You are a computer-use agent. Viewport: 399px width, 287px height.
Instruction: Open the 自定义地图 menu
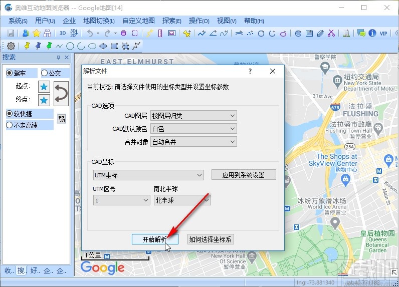point(138,21)
